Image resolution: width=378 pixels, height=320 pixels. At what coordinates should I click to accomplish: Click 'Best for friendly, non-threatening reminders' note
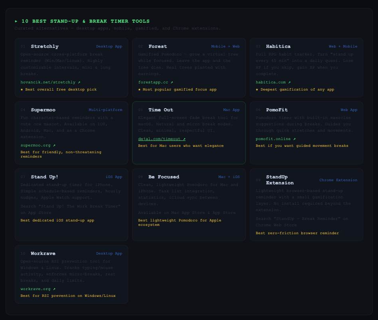(x=61, y=154)
